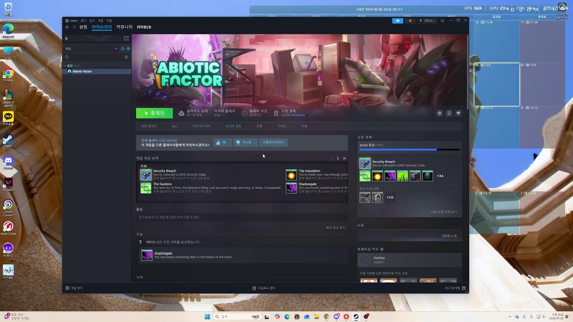Open the 상점 페이지 store page link
Viewport: 573px width, 322px height.
149,126
